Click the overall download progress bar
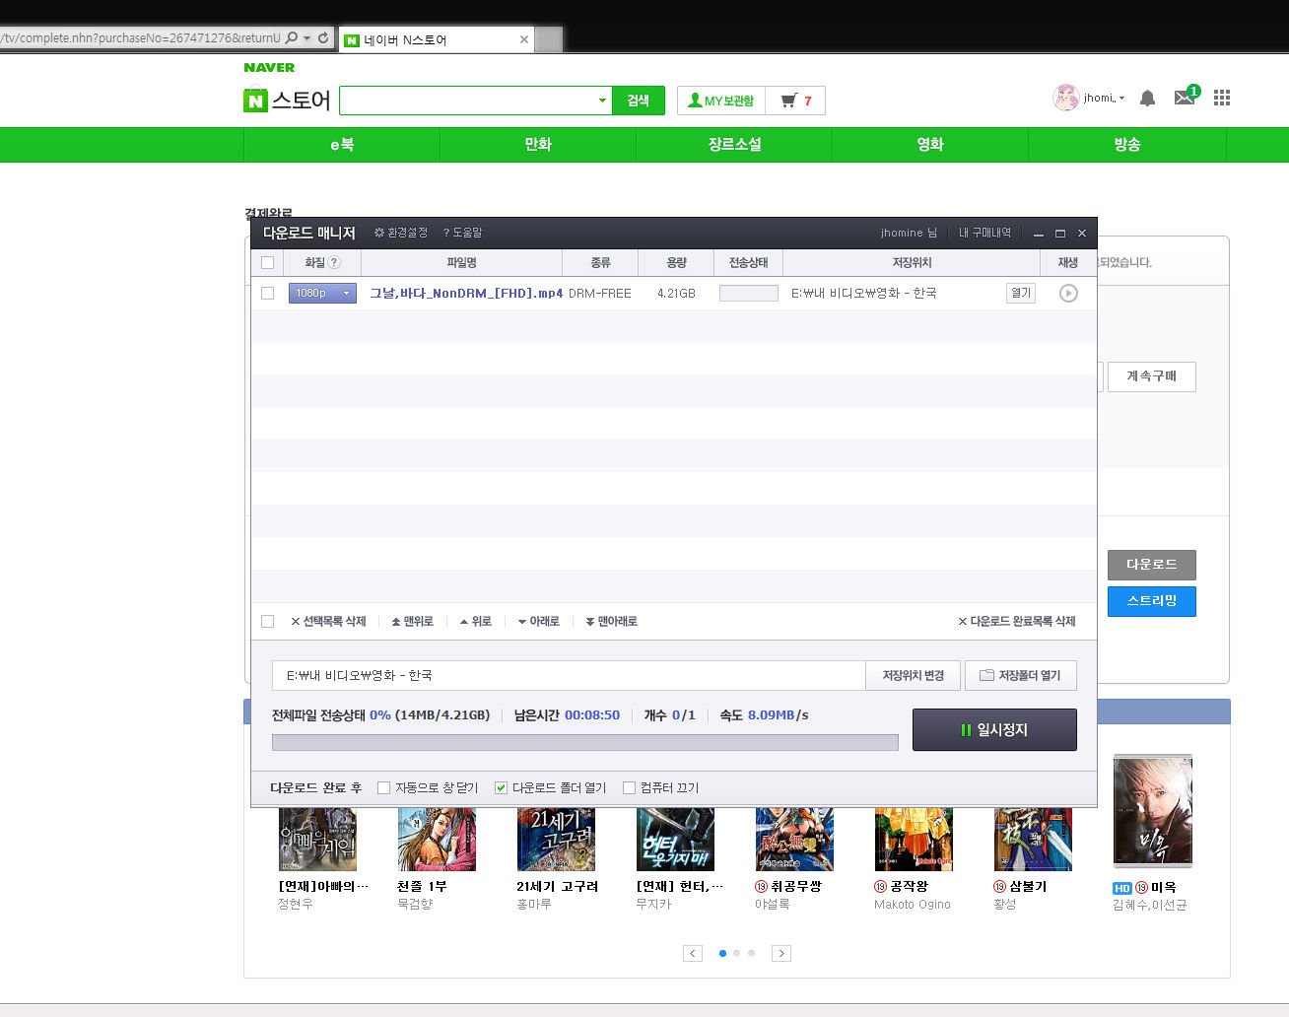The image size is (1289, 1017). coord(585,742)
